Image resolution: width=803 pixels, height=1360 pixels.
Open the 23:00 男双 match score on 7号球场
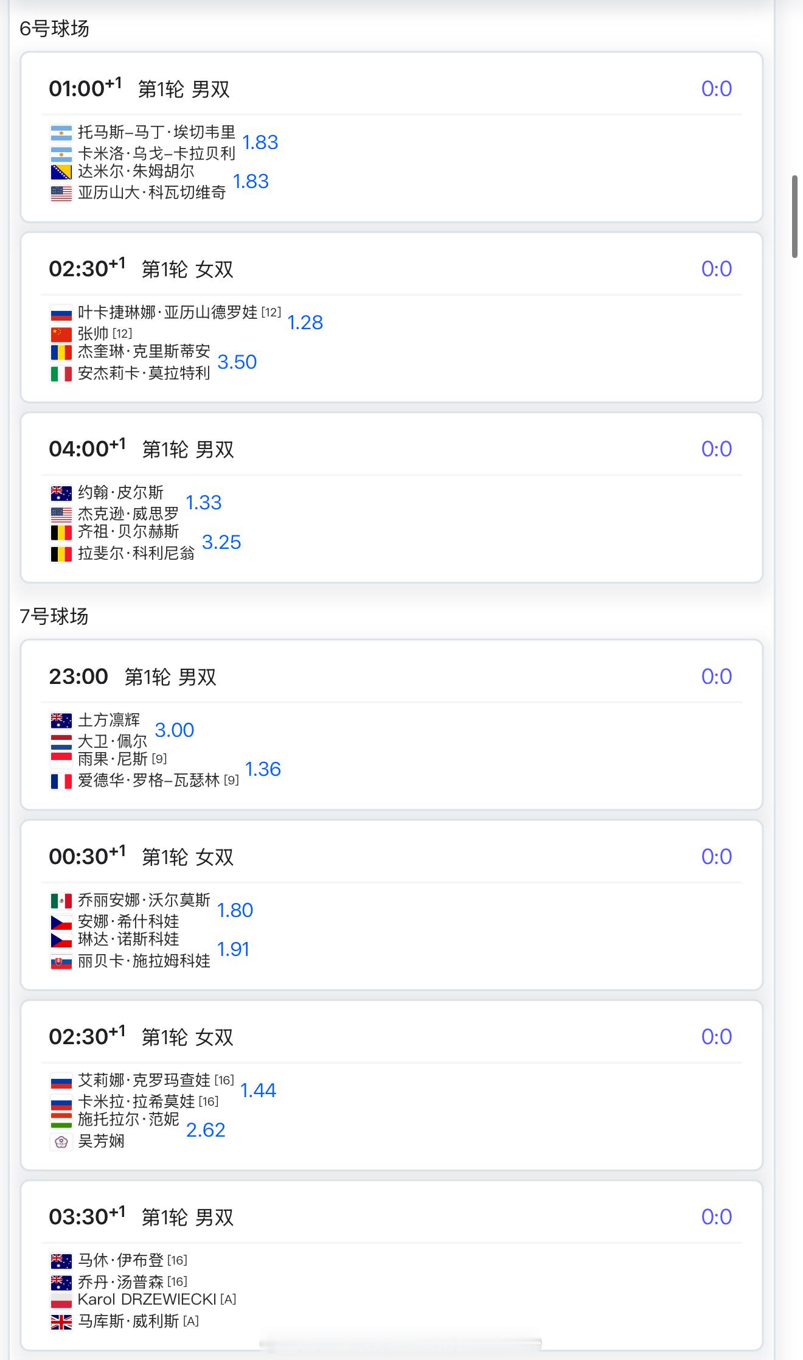point(717,677)
